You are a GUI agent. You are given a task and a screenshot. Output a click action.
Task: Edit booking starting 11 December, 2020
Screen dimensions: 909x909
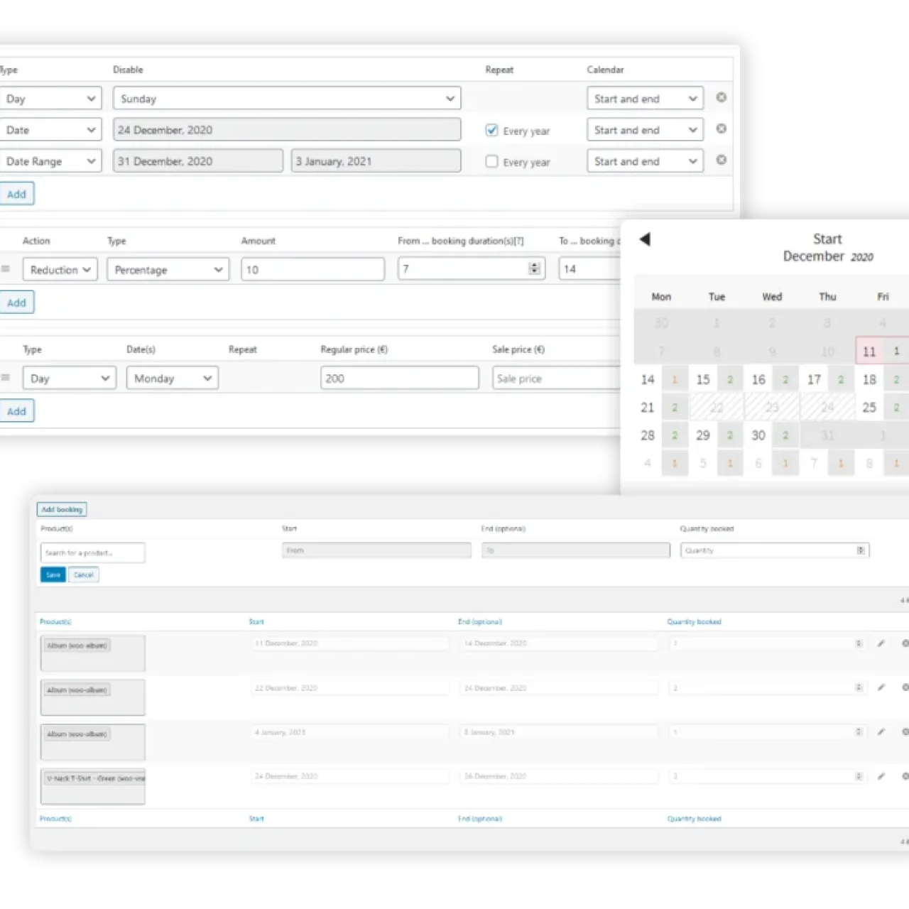[x=881, y=643]
